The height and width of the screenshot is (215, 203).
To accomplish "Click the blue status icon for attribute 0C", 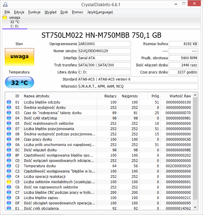I will coord(9,150).
